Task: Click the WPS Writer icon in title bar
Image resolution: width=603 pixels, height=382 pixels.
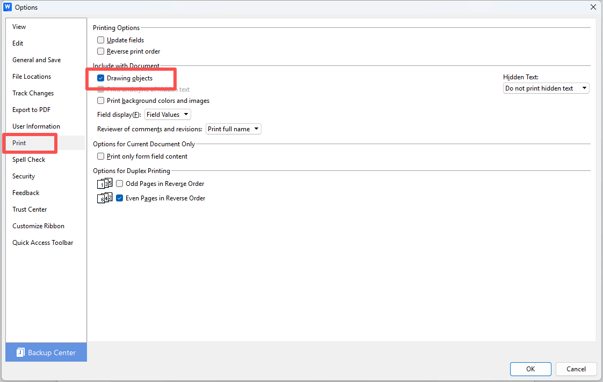Action: (x=8, y=7)
